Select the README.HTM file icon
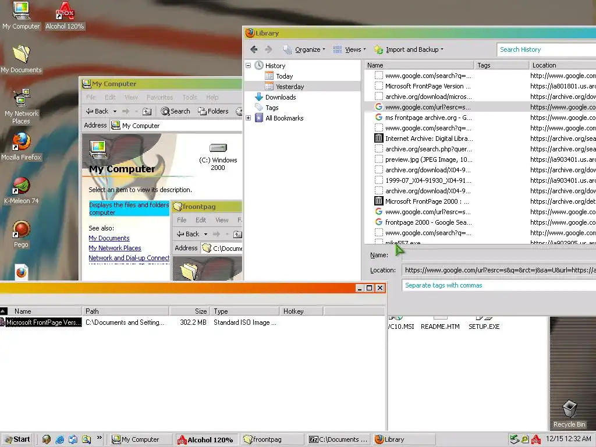This screenshot has width=596, height=447. click(x=440, y=324)
